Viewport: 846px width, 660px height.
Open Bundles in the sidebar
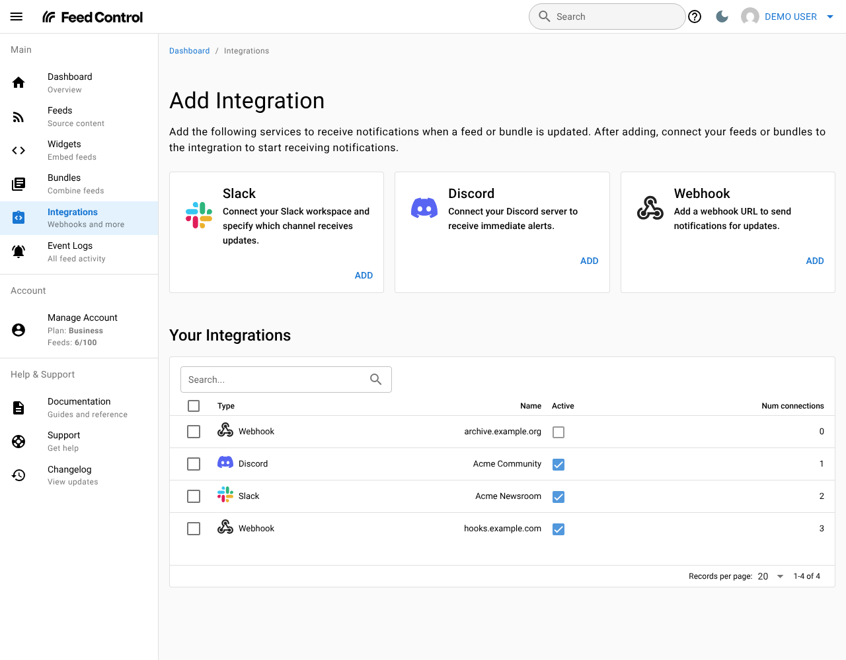pyautogui.click(x=79, y=184)
